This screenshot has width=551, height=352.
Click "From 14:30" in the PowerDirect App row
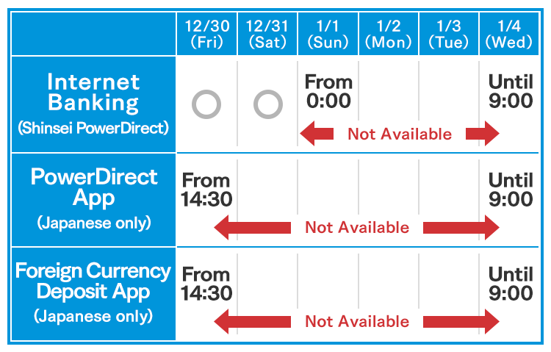pos(206,190)
